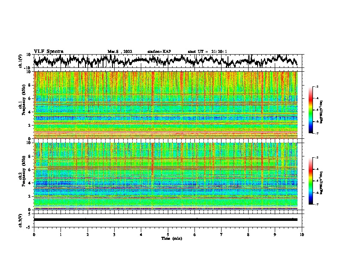Viewport: 340px width, 263px height.
Task: Click the "ch.1(V)" axis label
Action: pyautogui.click(x=21, y=62)
